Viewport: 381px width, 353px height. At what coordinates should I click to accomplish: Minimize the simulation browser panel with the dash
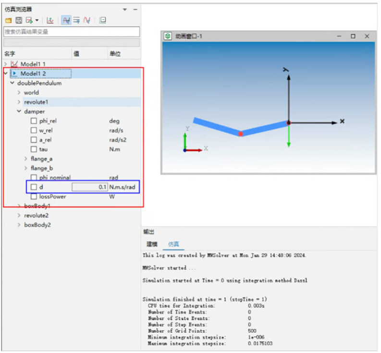135,10
